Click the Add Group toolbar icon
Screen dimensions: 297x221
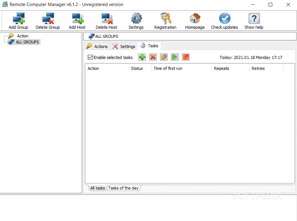point(18,21)
